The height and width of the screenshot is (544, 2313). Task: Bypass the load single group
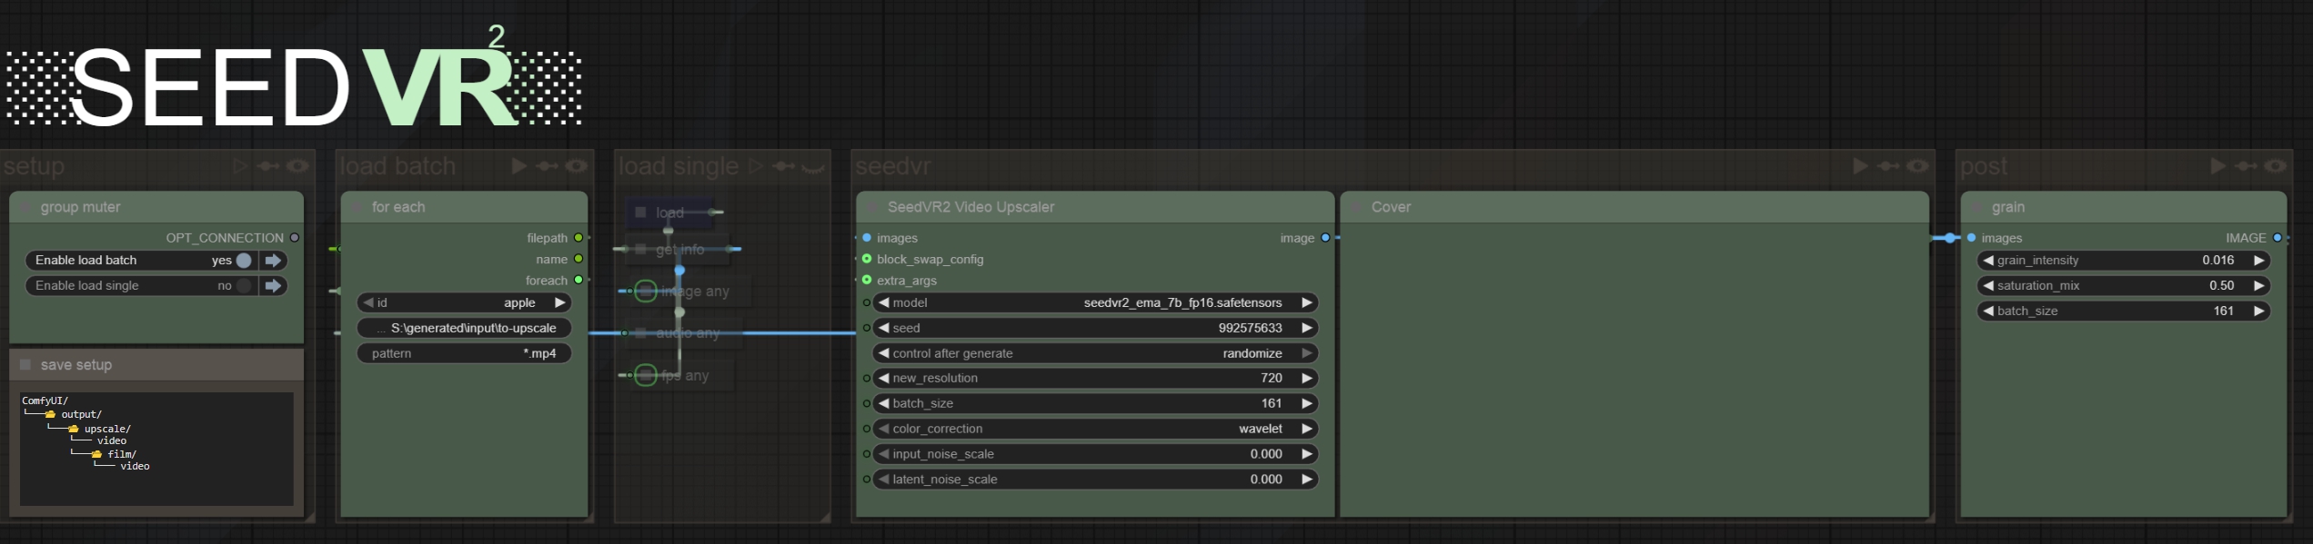[784, 166]
